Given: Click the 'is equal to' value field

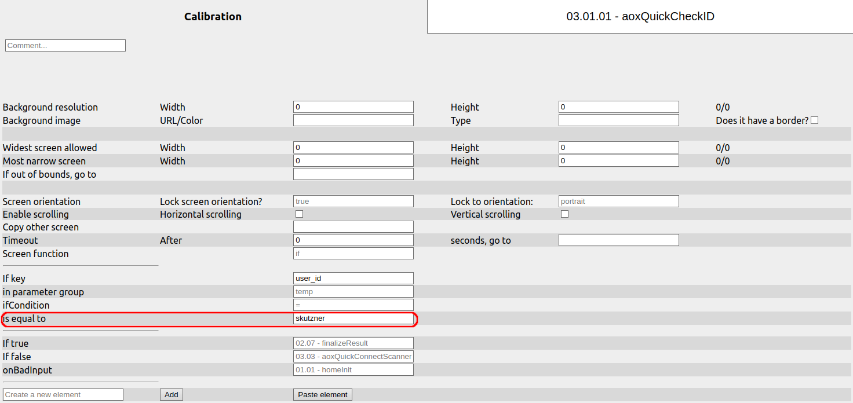Looking at the screenshot, I should pos(353,318).
